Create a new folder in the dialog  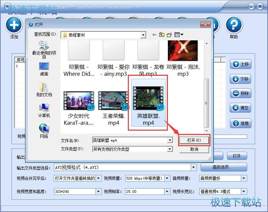[170, 35]
